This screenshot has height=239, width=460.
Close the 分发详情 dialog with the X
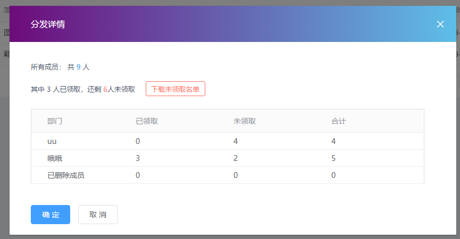pos(440,24)
